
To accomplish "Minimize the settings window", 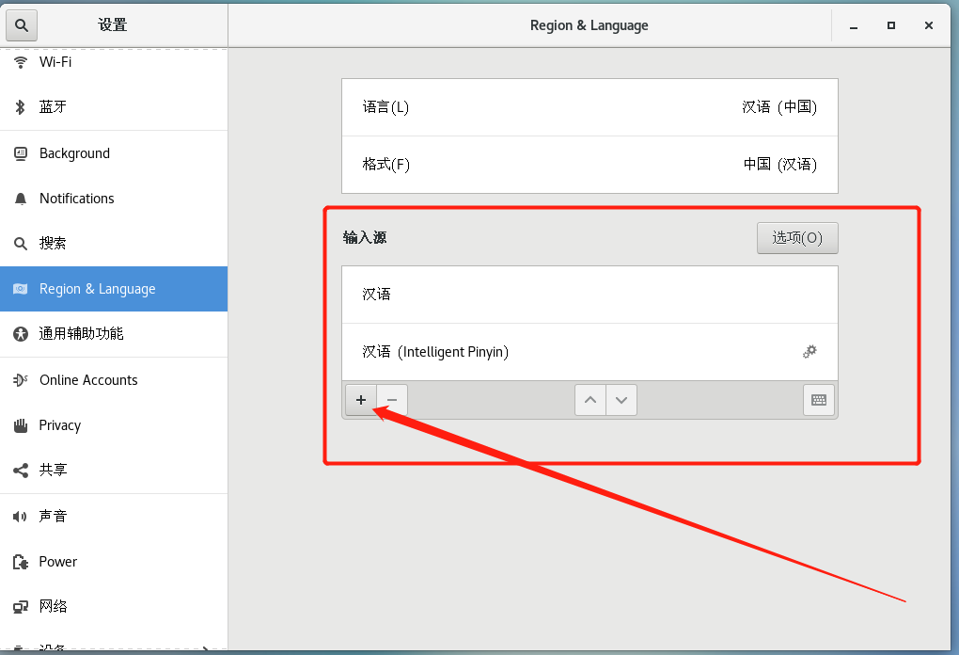I will coord(853,25).
